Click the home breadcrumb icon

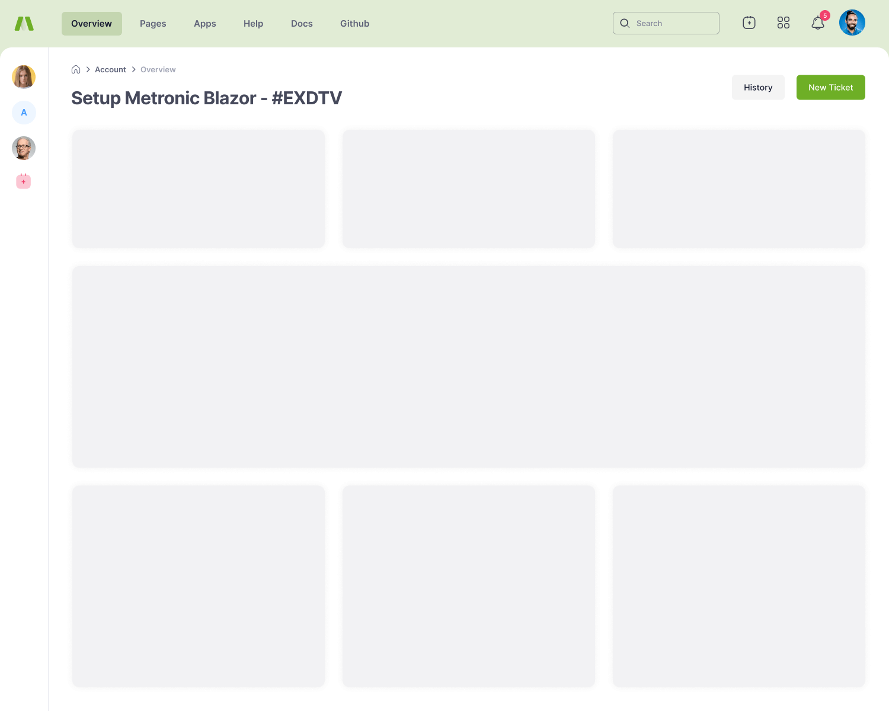point(76,69)
